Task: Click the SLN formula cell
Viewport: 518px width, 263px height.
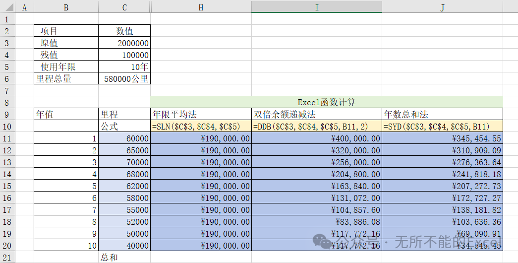Action: [201, 126]
